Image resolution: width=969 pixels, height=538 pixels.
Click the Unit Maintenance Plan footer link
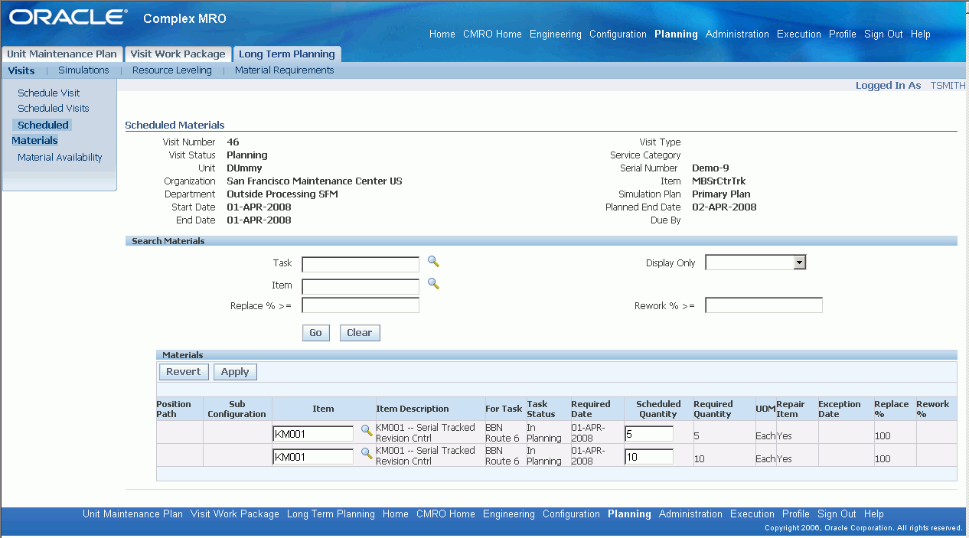pyautogui.click(x=132, y=514)
